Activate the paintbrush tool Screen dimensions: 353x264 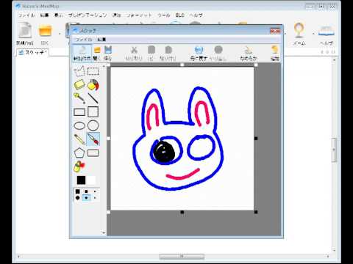93,139
